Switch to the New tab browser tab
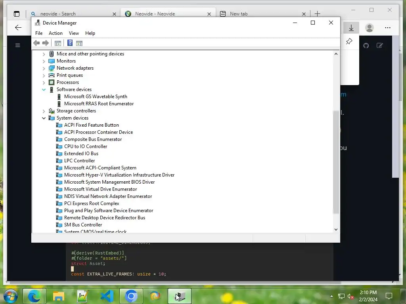 pos(263,14)
